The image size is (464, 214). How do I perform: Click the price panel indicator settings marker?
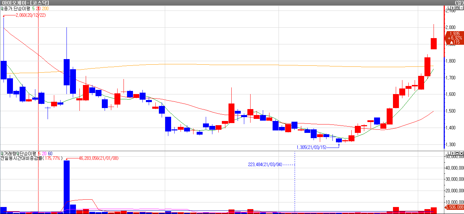[2, 8]
